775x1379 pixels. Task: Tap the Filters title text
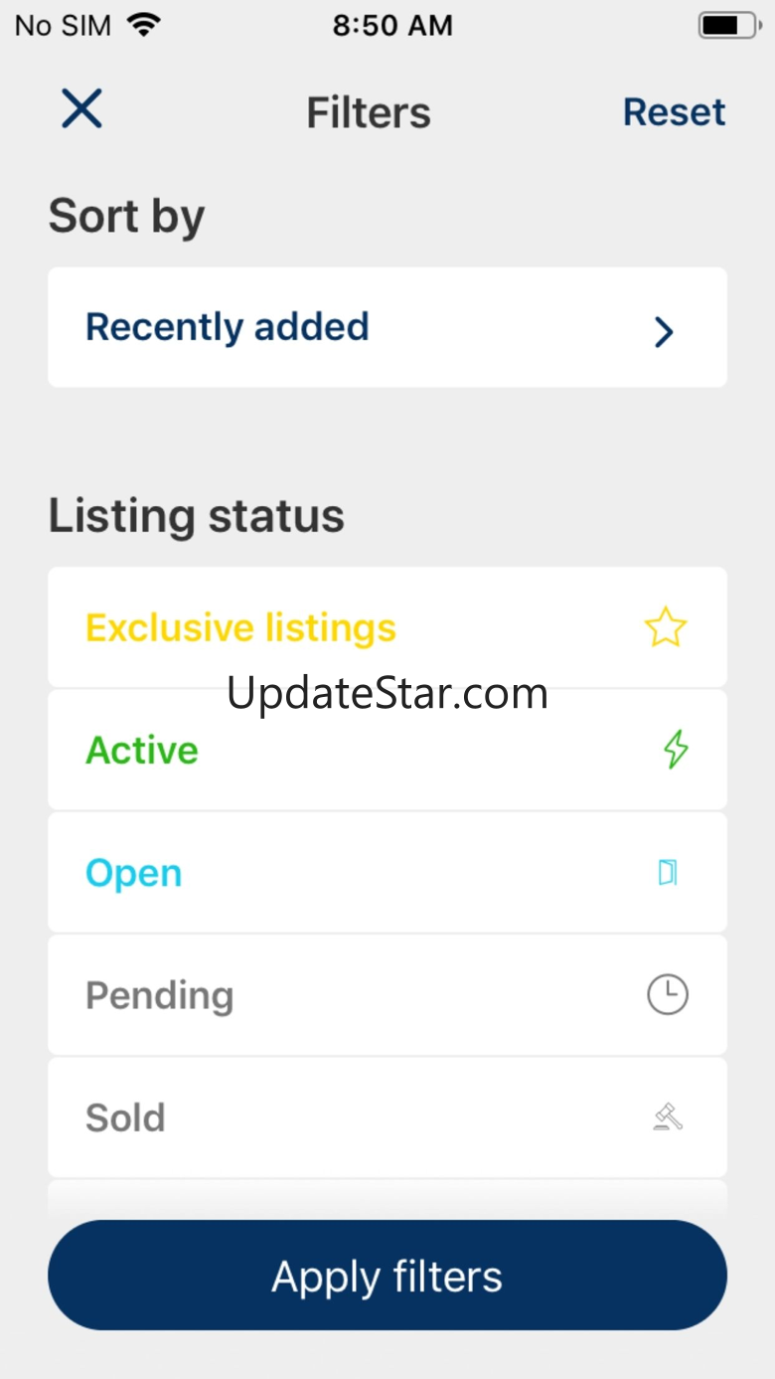point(369,112)
